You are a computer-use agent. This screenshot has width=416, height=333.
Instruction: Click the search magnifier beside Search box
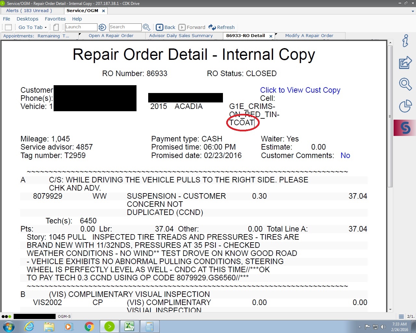click(x=146, y=27)
